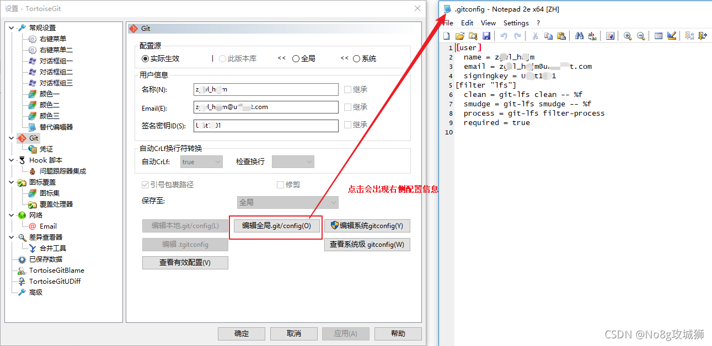Select 对话框组二 in settings tree
Screen dimensions: 712x346
[x=56, y=72]
